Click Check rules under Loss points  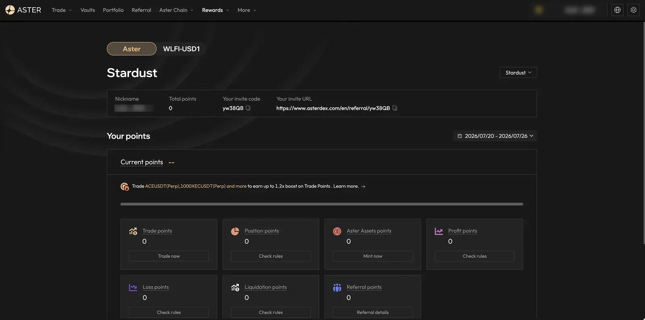(x=169, y=312)
